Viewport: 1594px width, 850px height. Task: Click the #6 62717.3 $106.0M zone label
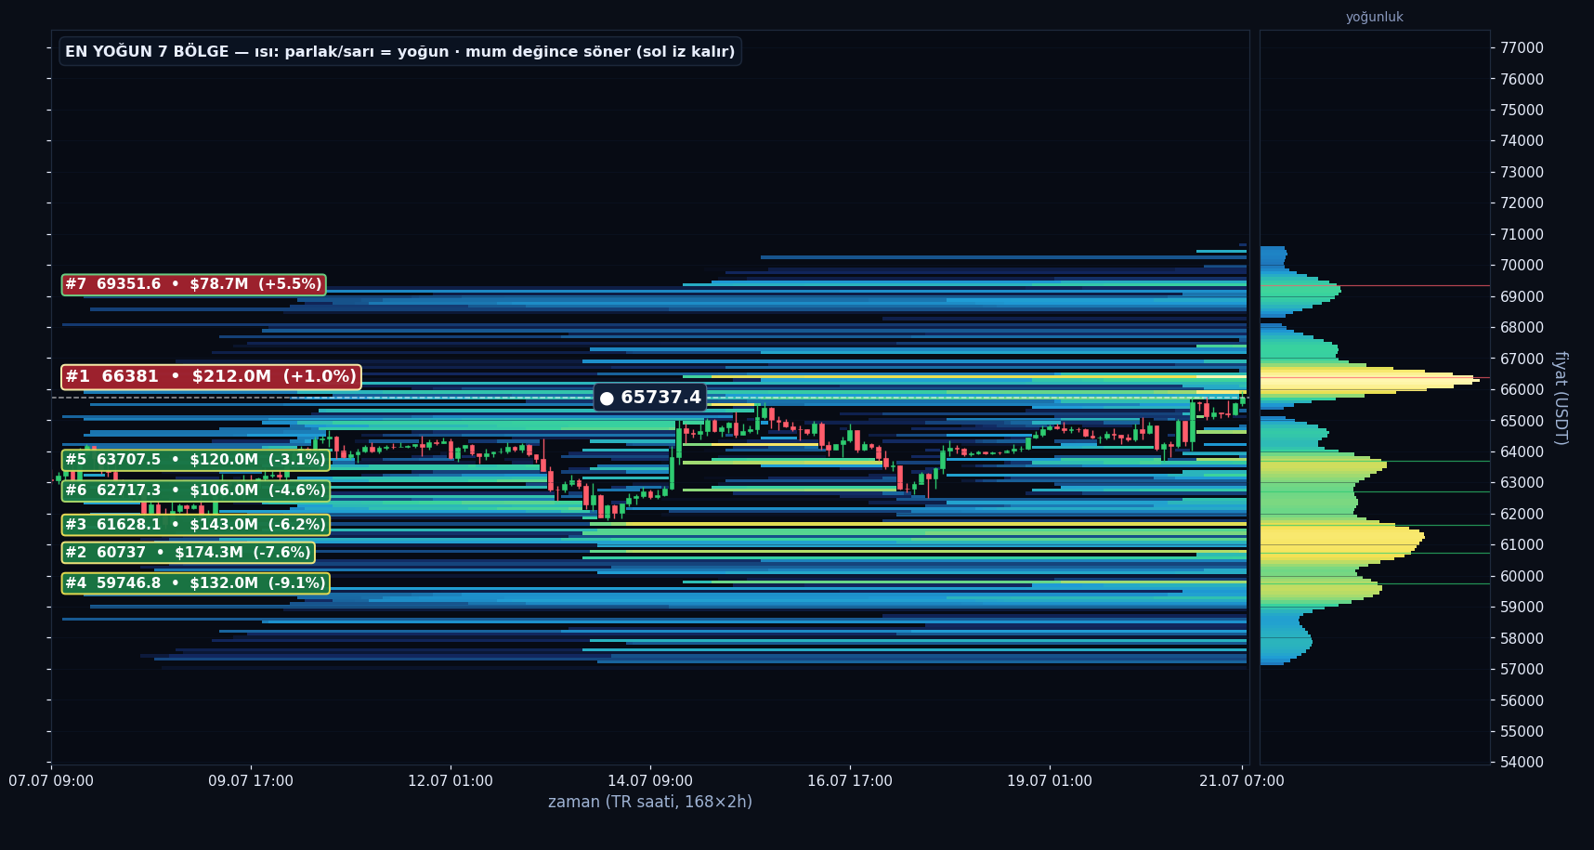pos(195,490)
